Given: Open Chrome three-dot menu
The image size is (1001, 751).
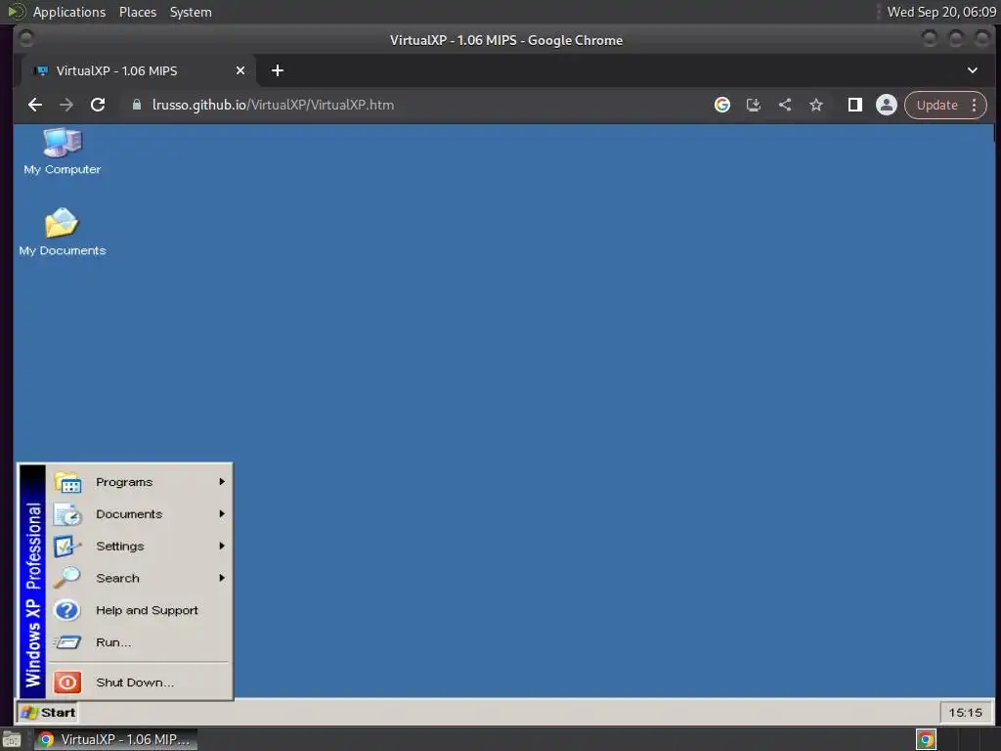Looking at the screenshot, I should tap(975, 105).
